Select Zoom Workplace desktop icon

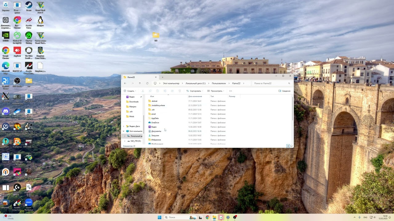(29, 205)
